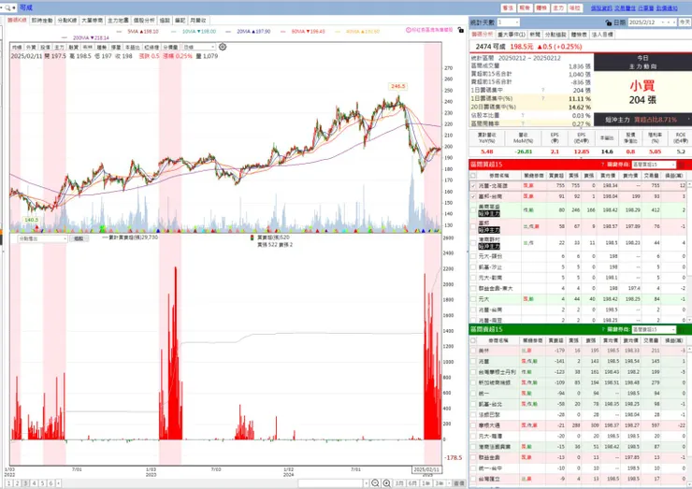Open the 法人目標 tab
Viewport: 692px width, 489px height.
(602, 35)
